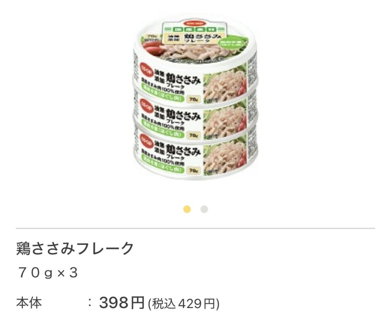Click the co-op logo on the bottom can

(146, 140)
